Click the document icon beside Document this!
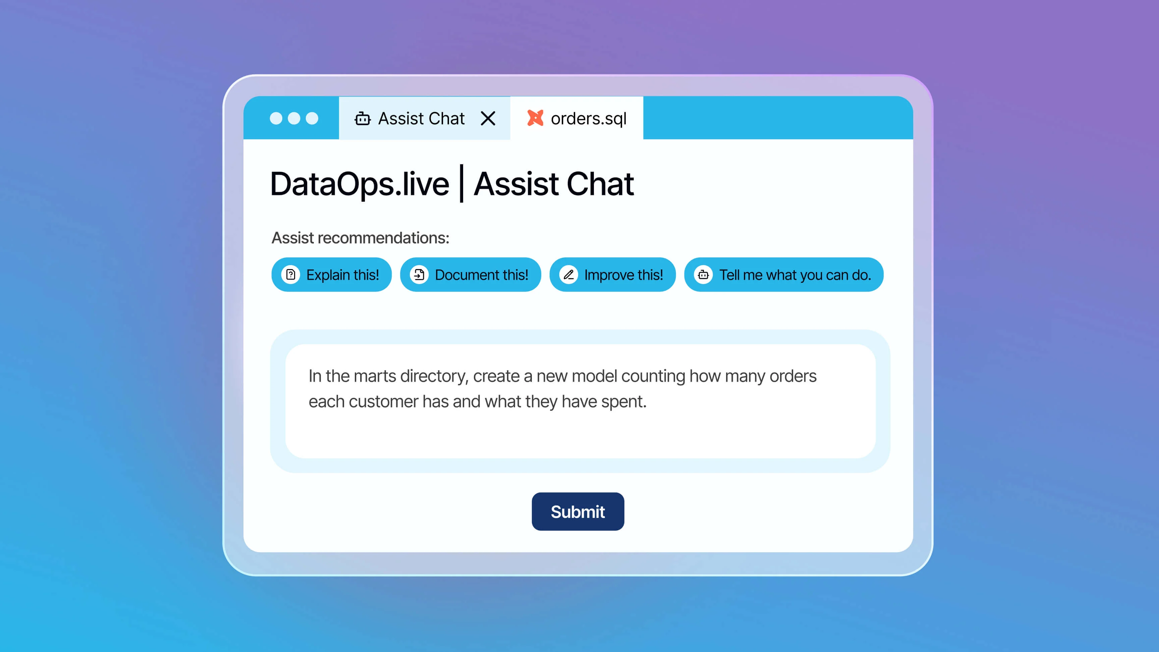The width and height of the screenshot is (1159, 652). click(x=419, y=275)
